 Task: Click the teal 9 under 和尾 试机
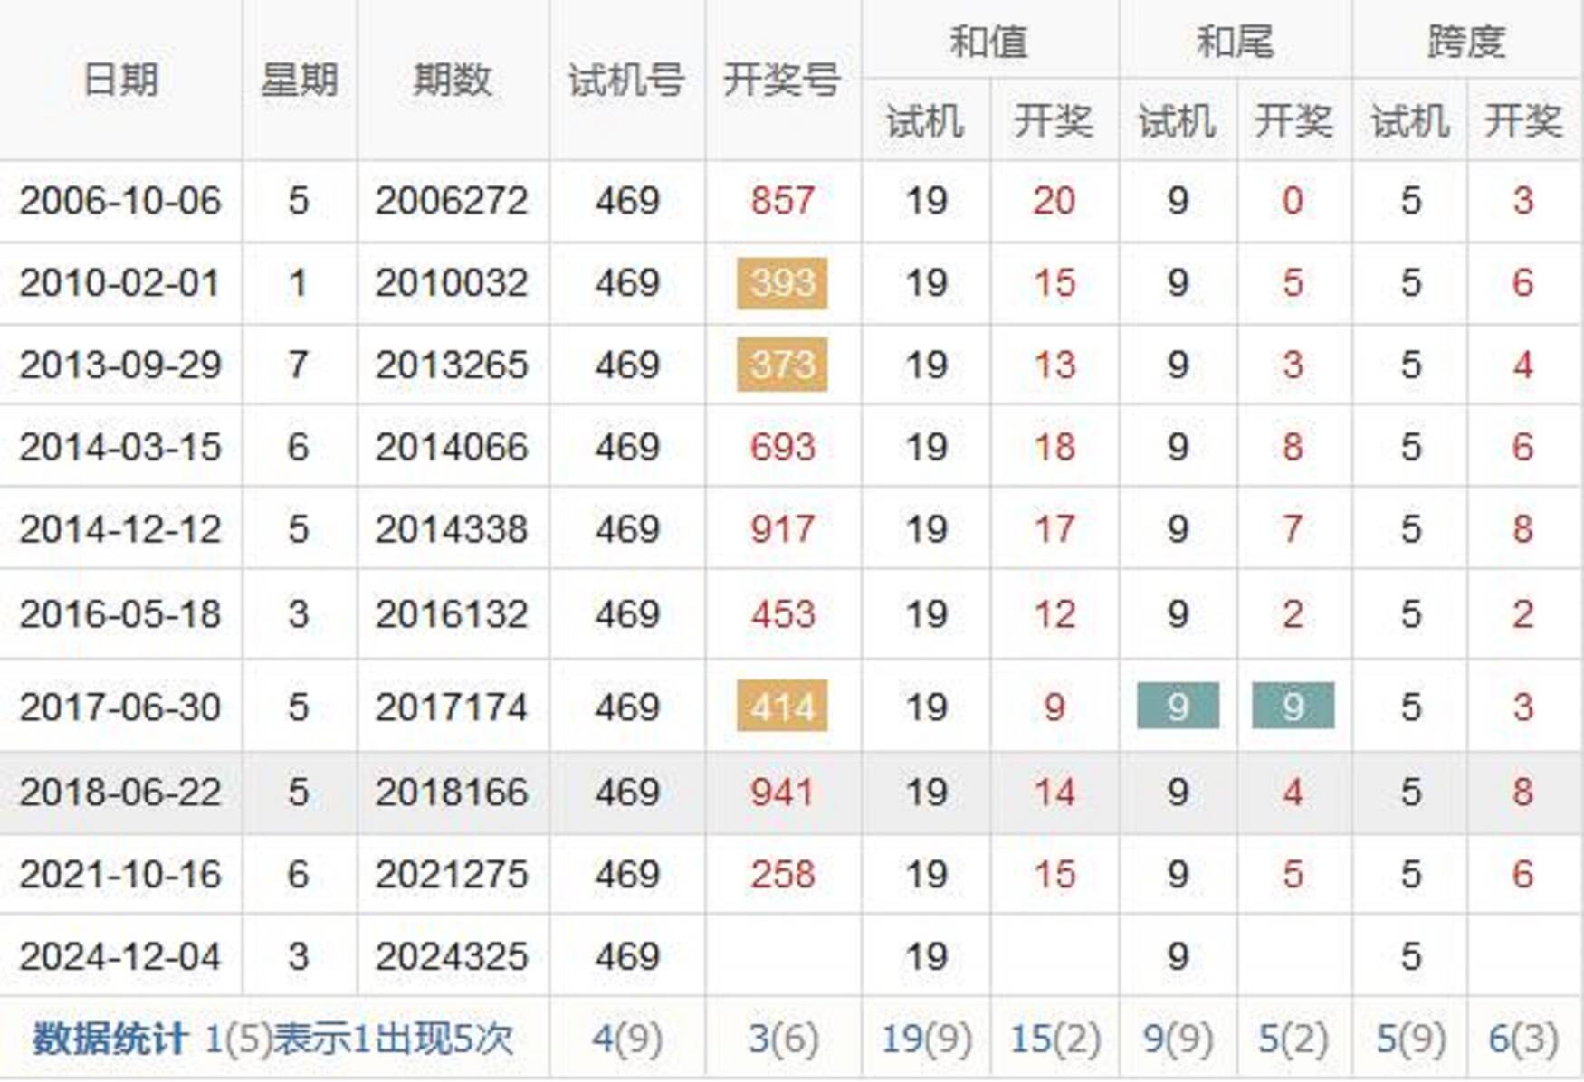click(x=1177, y=706)
